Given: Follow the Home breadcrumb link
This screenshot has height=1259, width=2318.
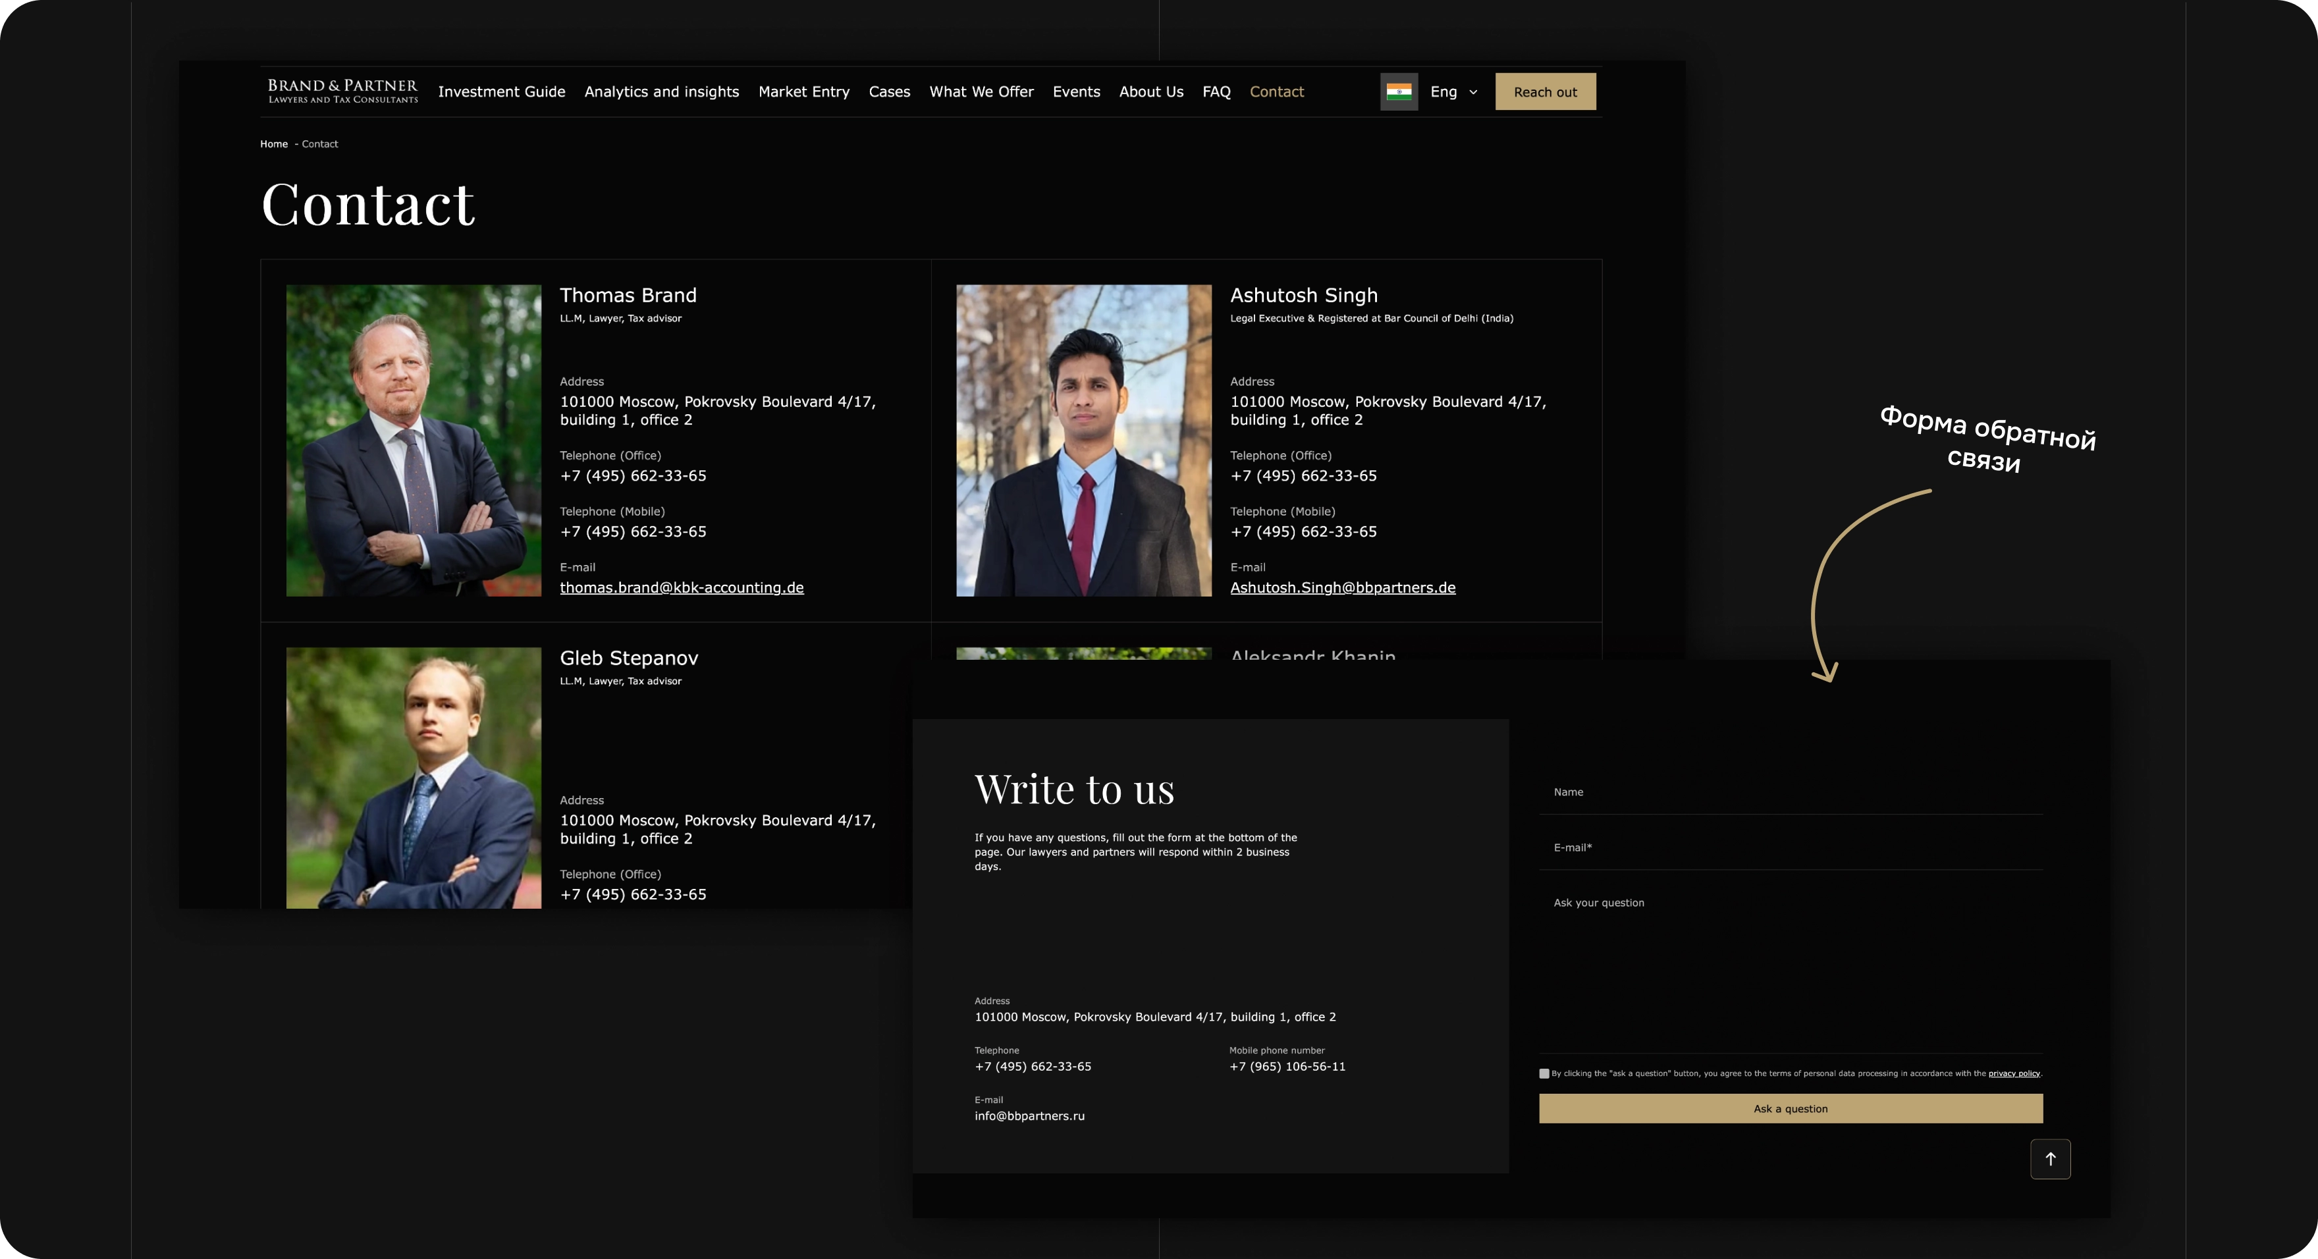Looking at the screenshot, I should click(273, 144).
